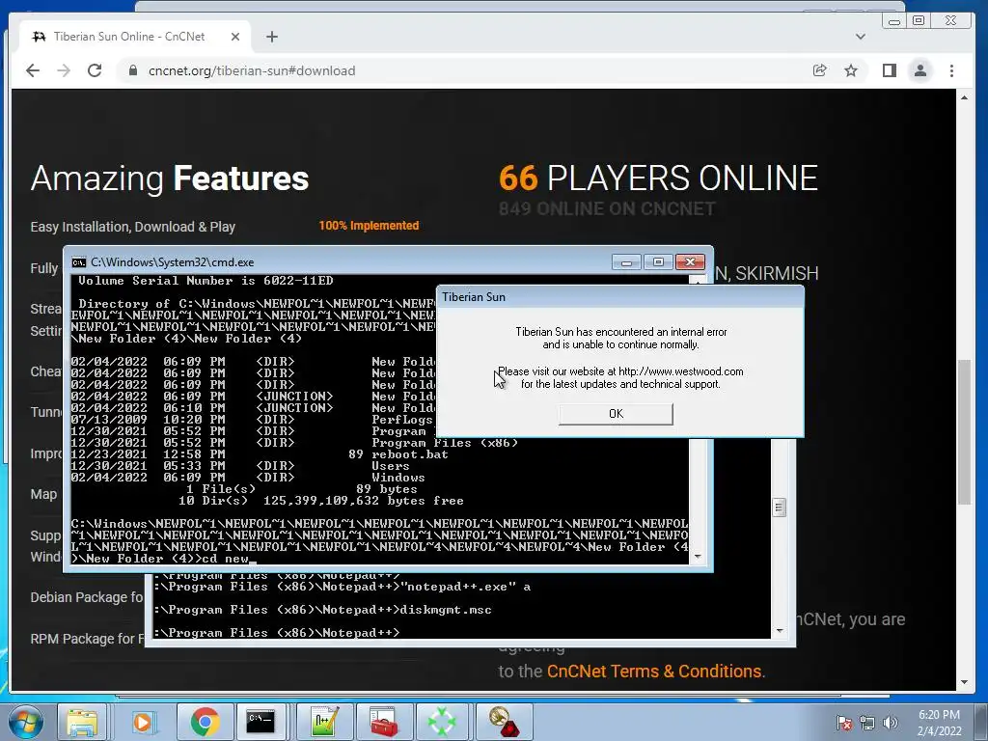Close the Tiberian Sun Online tab
This screenshot has height=741, width=988.
[235, 37]
